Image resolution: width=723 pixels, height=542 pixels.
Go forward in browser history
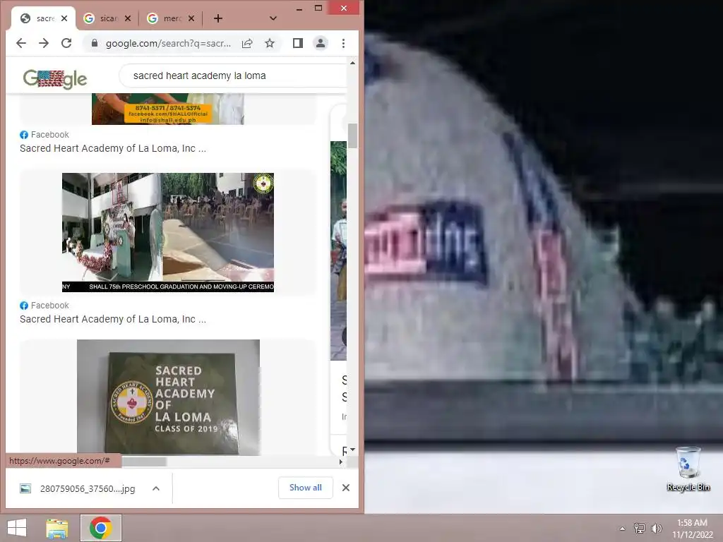(44, 43)
